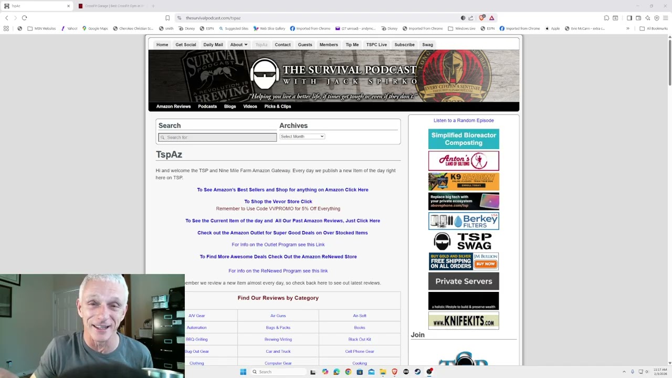Switch to the CrossFit Garage tab
The width and height of the screenshot is (672, 378).
pos(111,6)
